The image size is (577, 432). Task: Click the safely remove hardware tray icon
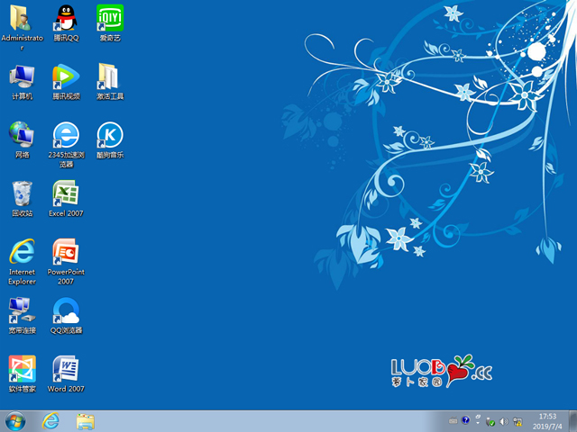490,422
